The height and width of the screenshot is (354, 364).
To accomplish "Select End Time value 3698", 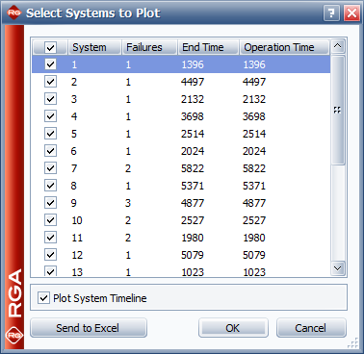I will point(193,116).
